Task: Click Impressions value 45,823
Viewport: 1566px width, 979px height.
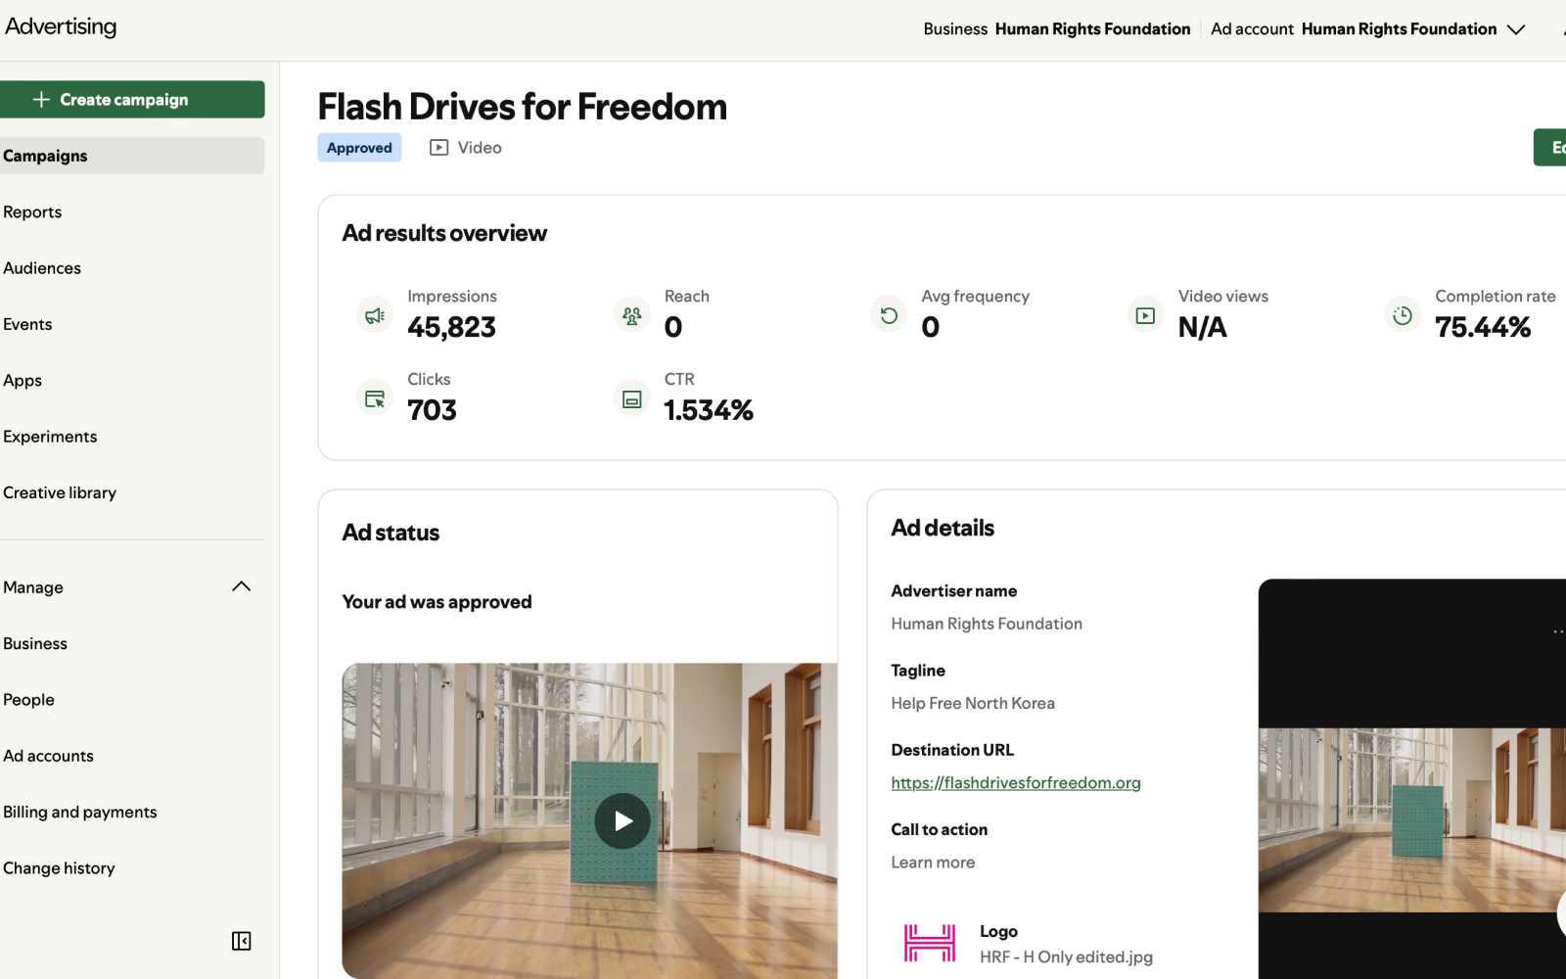Action: point(451,327)
